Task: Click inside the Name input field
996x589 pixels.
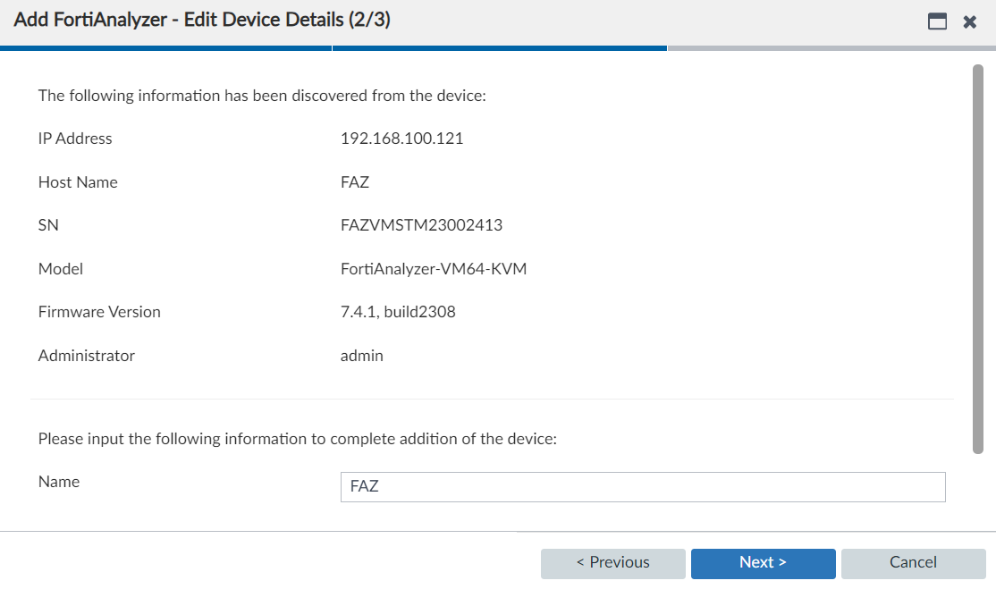Action: 642,486
